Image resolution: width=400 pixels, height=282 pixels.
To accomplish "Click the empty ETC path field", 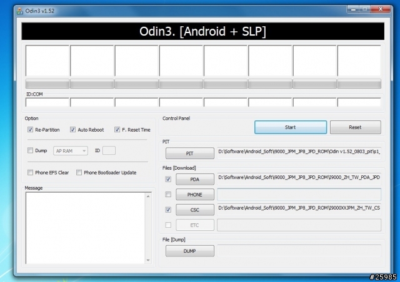I will pos(299,225).
